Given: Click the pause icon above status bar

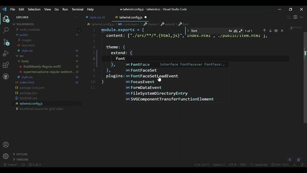Looking at the screenshot, I should [x=290, y=160].
